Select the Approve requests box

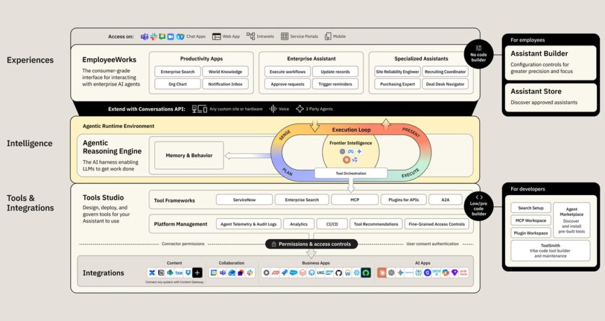click(x=288, y=84)
